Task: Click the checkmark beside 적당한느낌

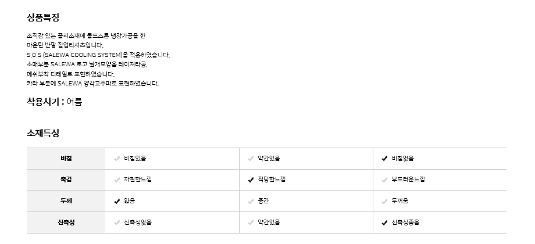Action: coord(251,180)
